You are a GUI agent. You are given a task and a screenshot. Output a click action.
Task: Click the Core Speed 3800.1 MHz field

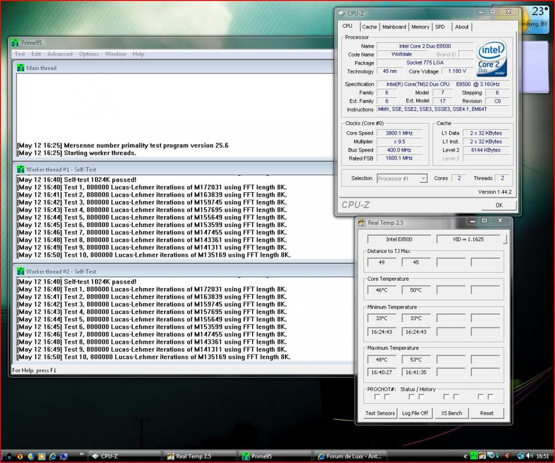[399, 133]
